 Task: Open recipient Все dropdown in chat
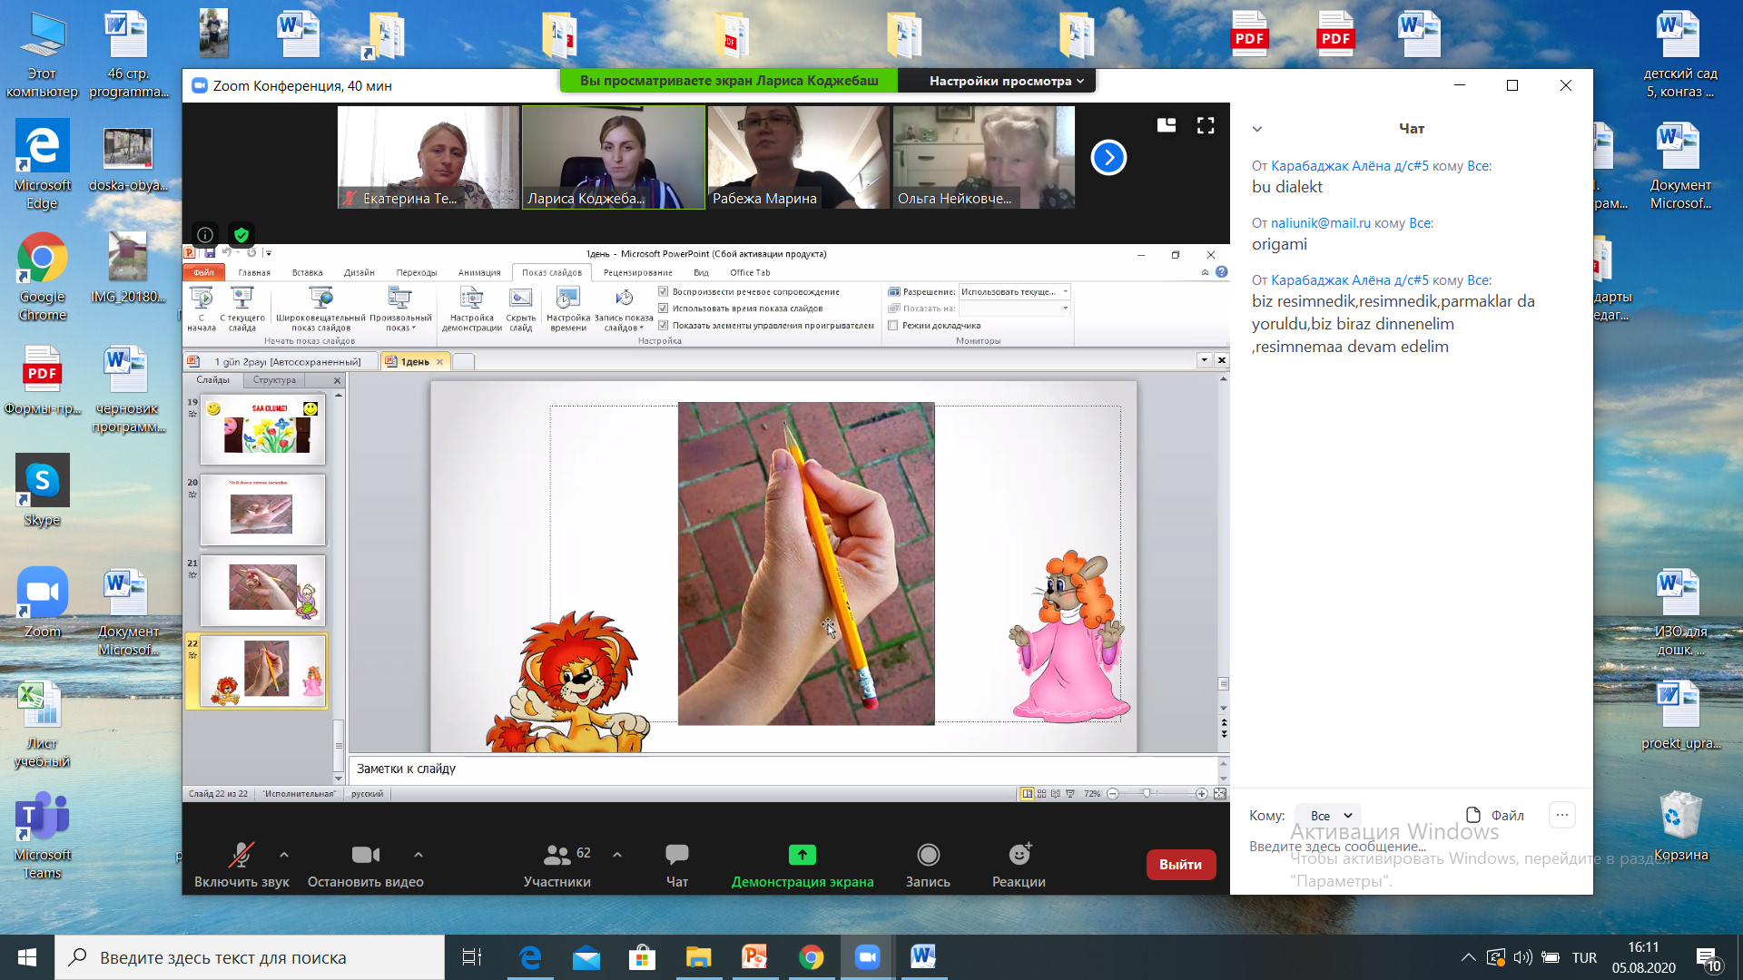pos(1329,816)
